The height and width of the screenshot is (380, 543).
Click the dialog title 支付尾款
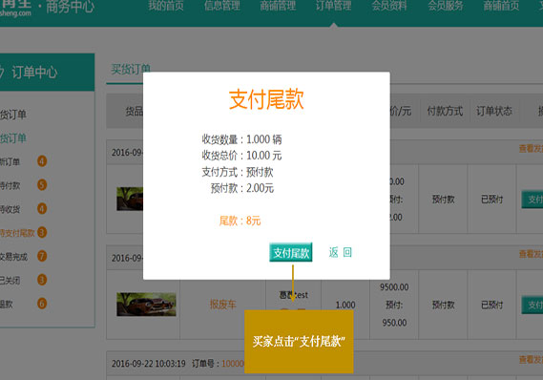click(x=266, y=99)
